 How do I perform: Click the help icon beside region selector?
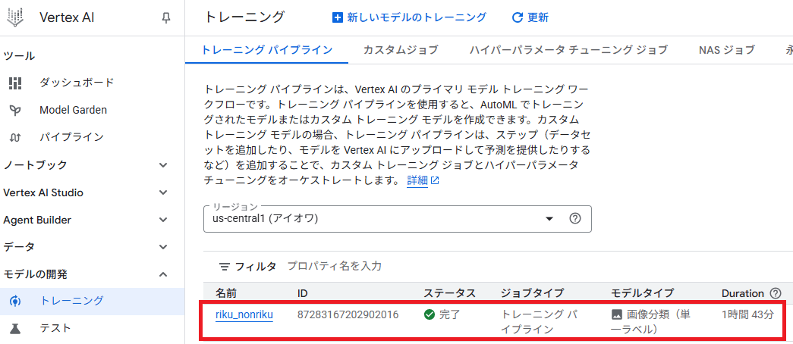[x=574, y=219]
